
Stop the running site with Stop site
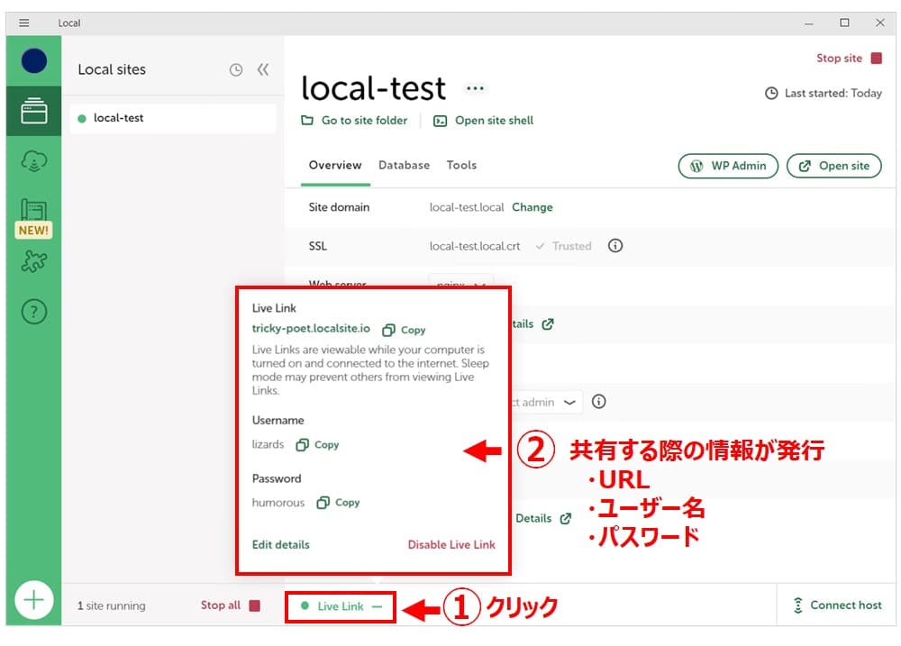tap(849, 58)
